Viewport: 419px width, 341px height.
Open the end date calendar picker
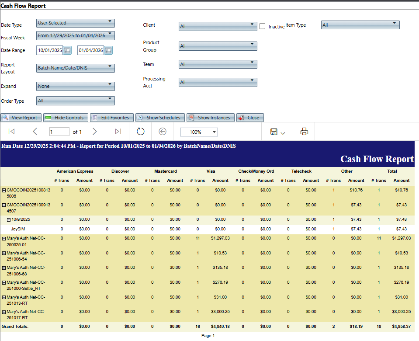(108, 50)
